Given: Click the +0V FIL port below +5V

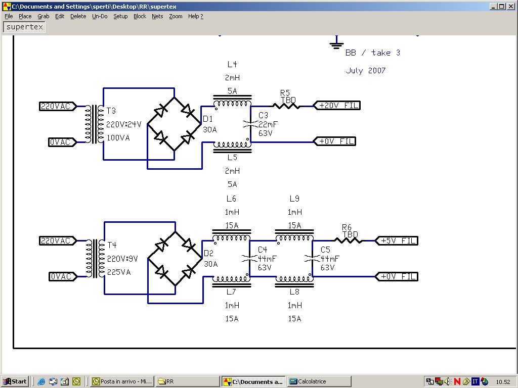Looking at the screenshot, I should 397,276.
